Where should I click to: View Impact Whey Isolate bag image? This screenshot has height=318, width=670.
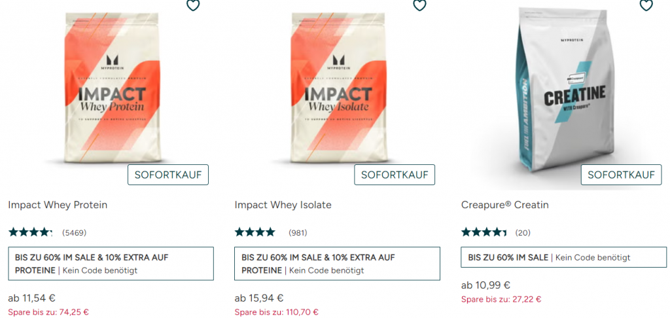point(338,88)
